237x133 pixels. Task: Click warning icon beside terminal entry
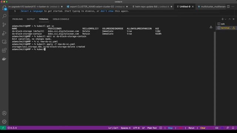point(234,28)
